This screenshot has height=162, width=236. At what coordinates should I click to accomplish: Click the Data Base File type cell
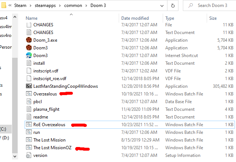(178, 102)
